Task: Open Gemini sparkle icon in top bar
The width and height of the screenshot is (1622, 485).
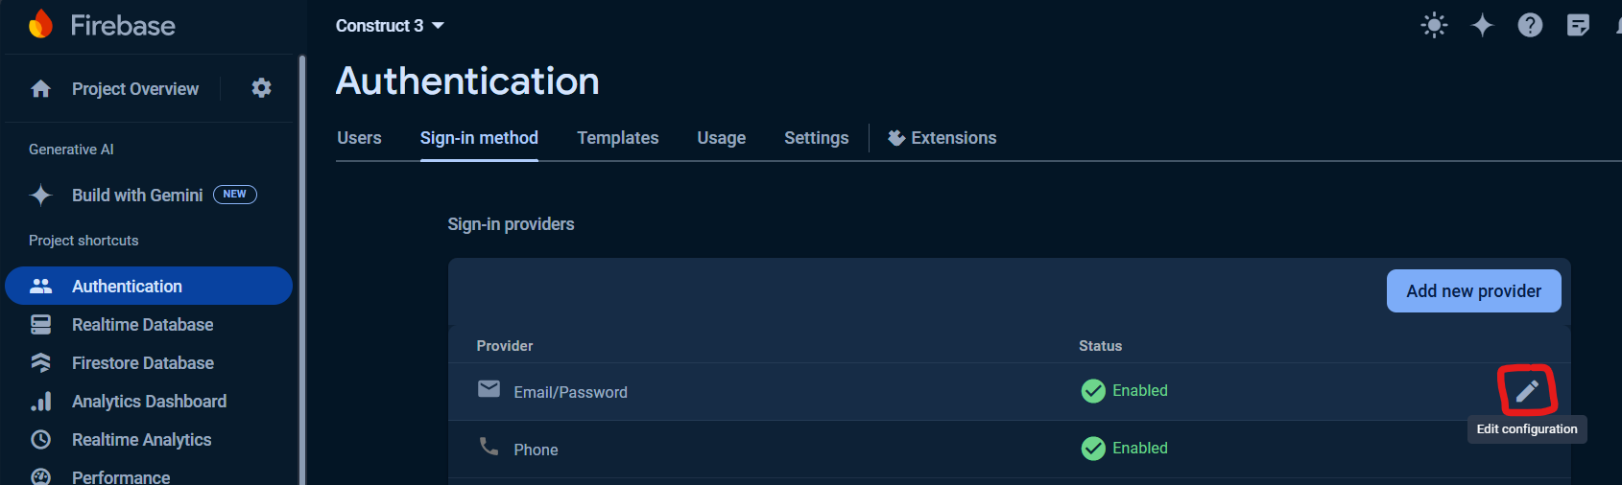Action: pyautogui.click(x=1482, y=25)
